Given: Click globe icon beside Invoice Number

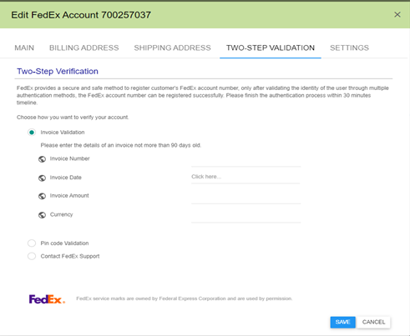Looking at the screenshot, I should point(42,159).
